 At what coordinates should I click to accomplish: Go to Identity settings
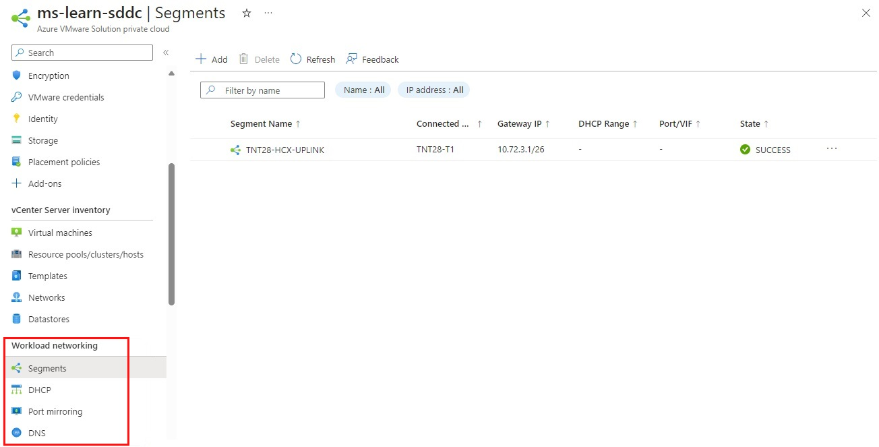tap(43, 119)
